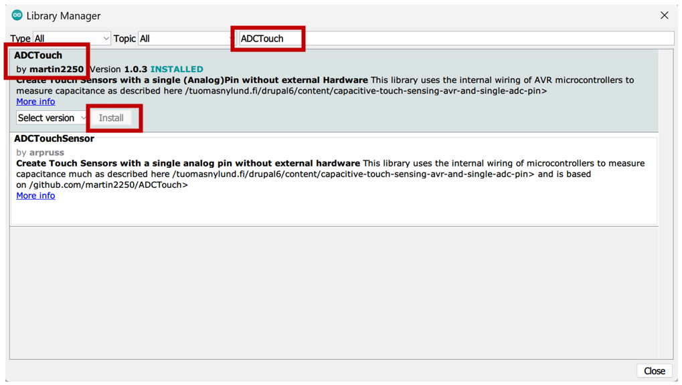Click the github.com/martin2250/ADCTouch URL text

[107, 185]
